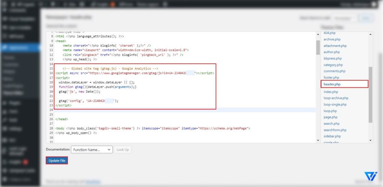Open header.php in the theme files list

[x=332, y=84]
